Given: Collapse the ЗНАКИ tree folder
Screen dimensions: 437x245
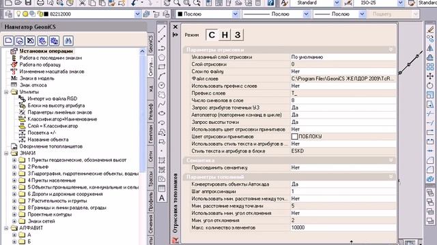Looking at the screenshot, I should [6, 153].
